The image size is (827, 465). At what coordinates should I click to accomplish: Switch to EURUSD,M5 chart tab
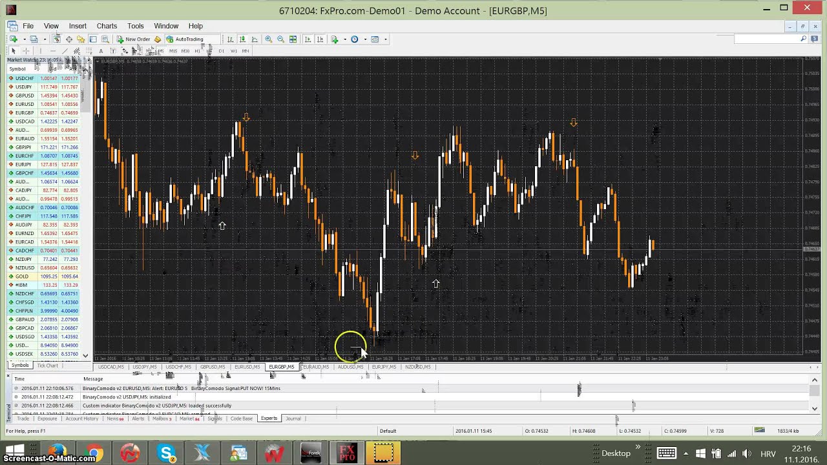pyautogui.click(x=247, y=367)
